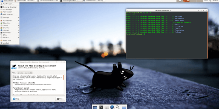Switch to Morning XFCE HD desk taskbar window
Viewport: 219px width, 109px height.
tap(25, 1)
